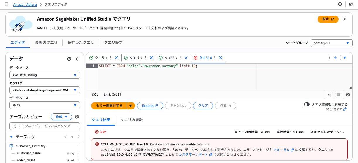Open editor settings gear icon
Viewport: 358px width, 163px height.
pos(348,95)
